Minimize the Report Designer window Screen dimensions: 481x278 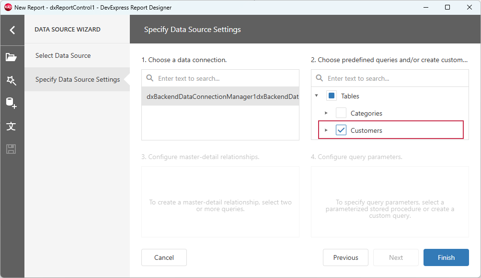coord(425,7)
